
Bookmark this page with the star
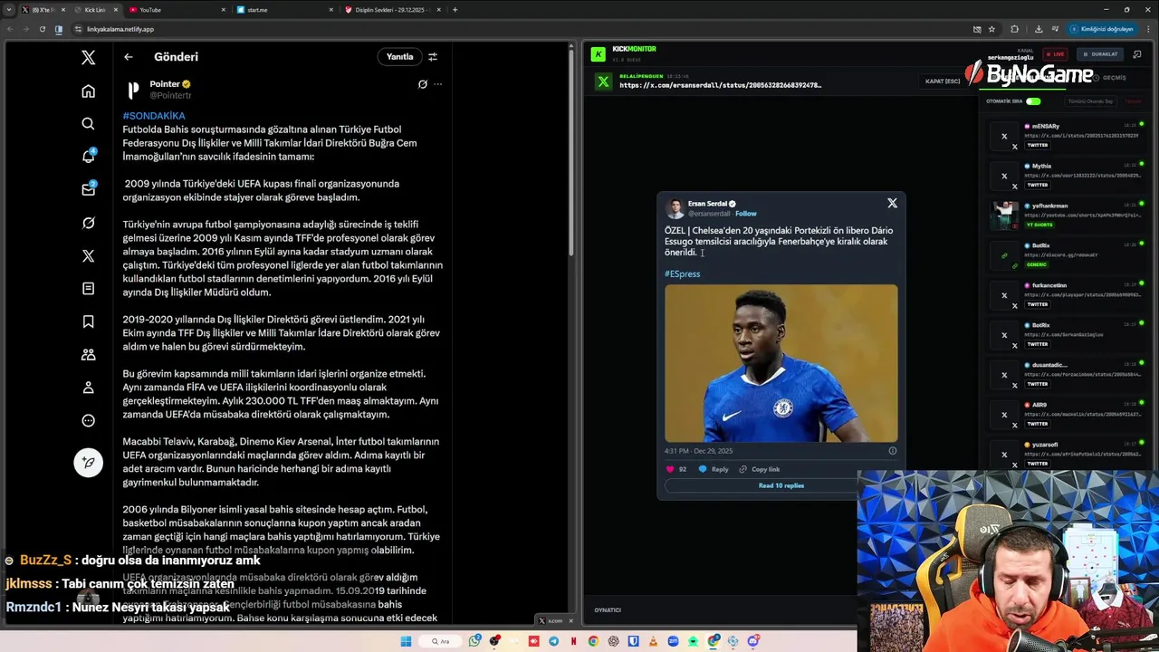991,29
